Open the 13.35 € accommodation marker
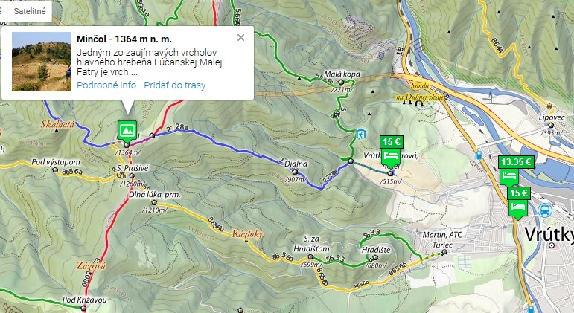574x313 pixels. click(516, 170)
